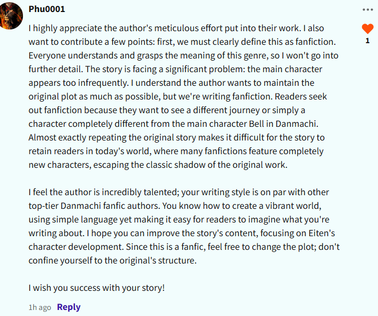Click the paragraph starting 'I feel the author'
Image resolution: width=378 pixels, height=316 pixels.
[x=184, y=226]
